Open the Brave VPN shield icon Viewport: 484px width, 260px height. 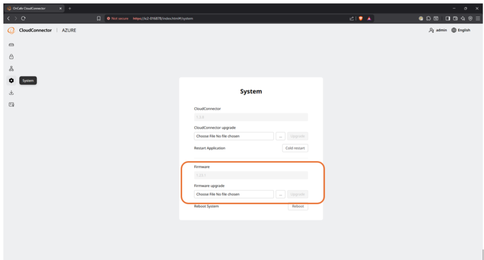(x=470, y=18)
